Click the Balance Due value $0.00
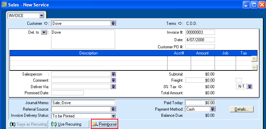 210,116
